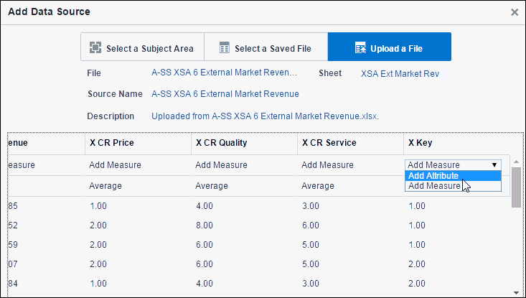The image size is (526, 298).
Task: Click vertical scrollbar down arrow
Action: click(517, 293)
